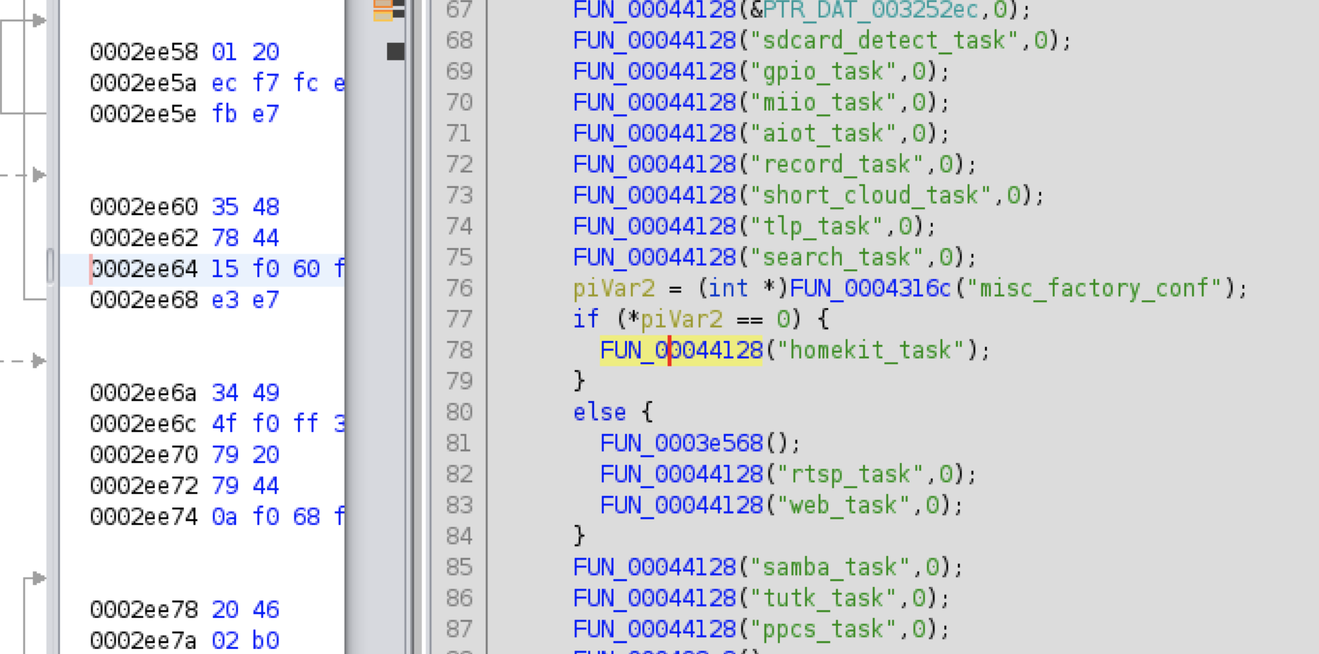Image resolution: width=1319 pixels, height=654 pixels.
Task: Select highlighted listing address 0002ee64
Action: [x=144, y=269]
